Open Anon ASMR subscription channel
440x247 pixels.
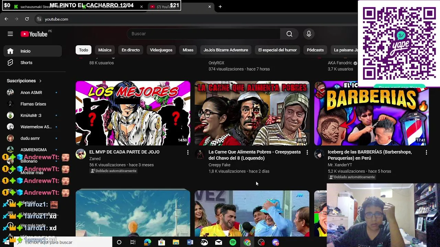click(x=33, y=92)
